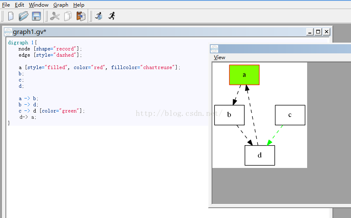Open the Window menu

coord(38,5)
